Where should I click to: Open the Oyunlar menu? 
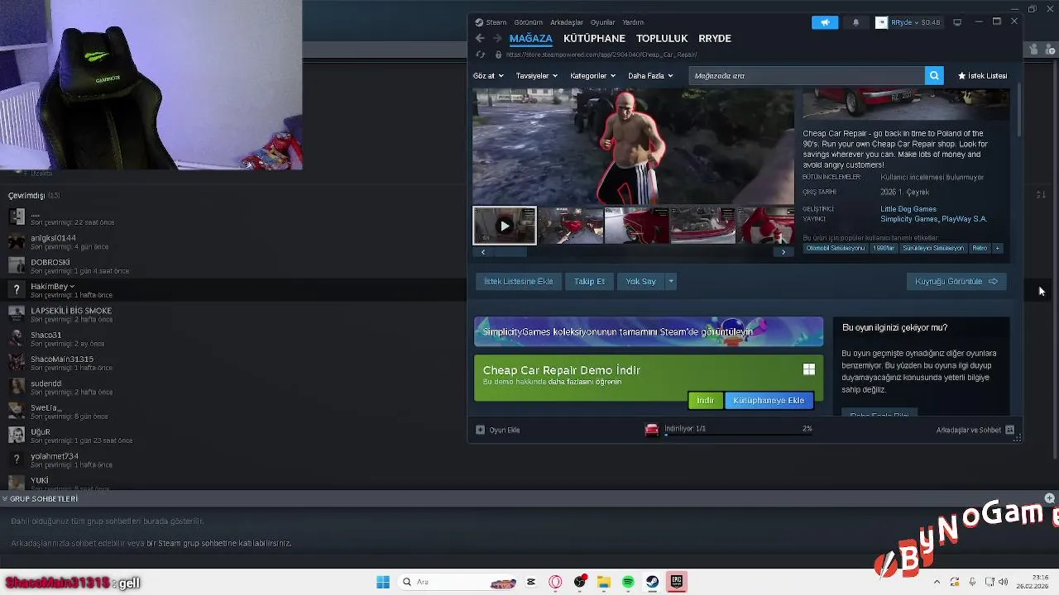pos(602,22)
